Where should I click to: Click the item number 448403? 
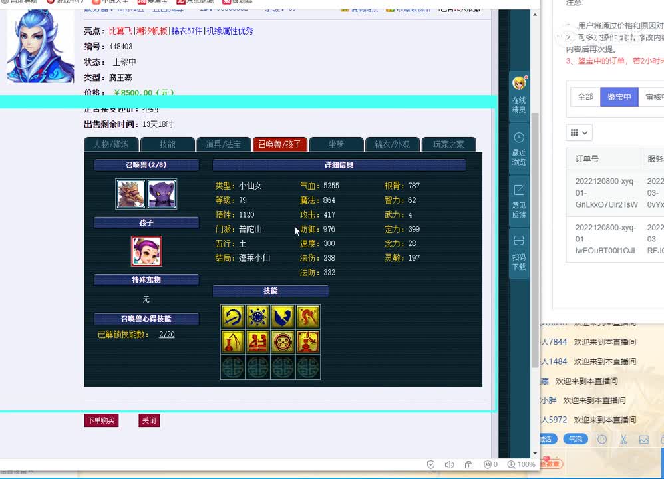[120, 47]
